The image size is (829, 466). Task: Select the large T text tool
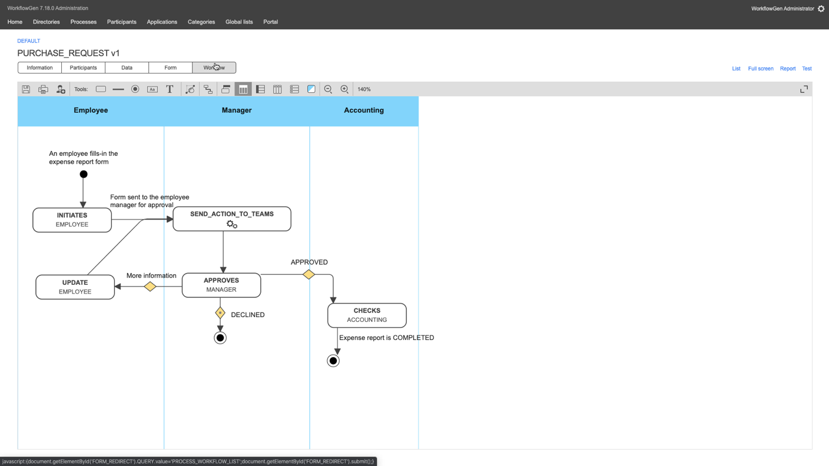click(x=170, y=89)
